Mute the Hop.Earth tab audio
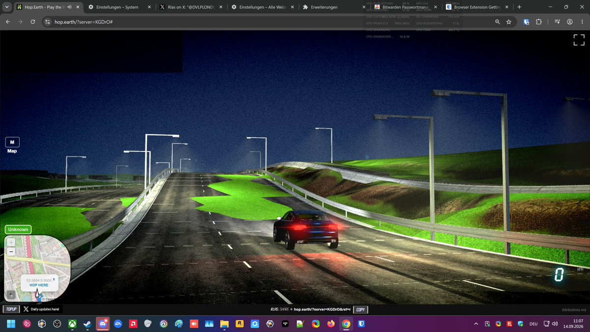The height and width of the screenshot is (332, 590). (69, 7)
